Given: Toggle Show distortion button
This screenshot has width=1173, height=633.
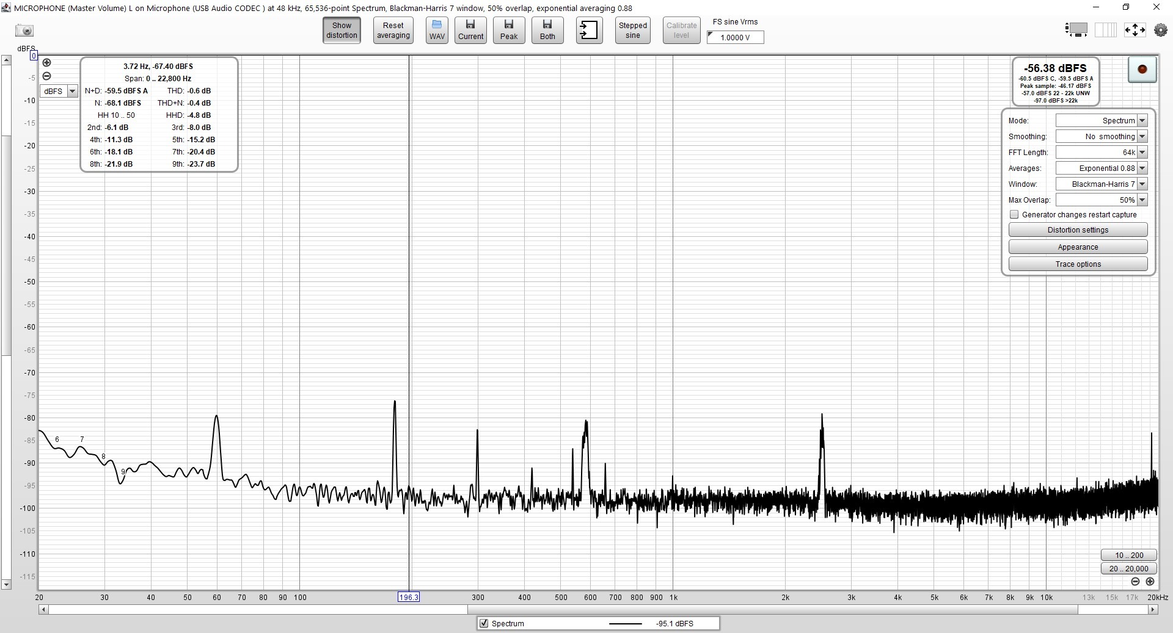Looking at the screenshot, I should point(342,31).
